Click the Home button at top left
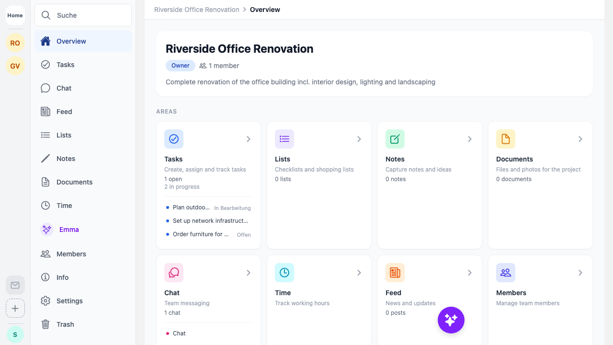Image resolution: width=613 pixels, height=345 pixels. [x=15, y=15]
